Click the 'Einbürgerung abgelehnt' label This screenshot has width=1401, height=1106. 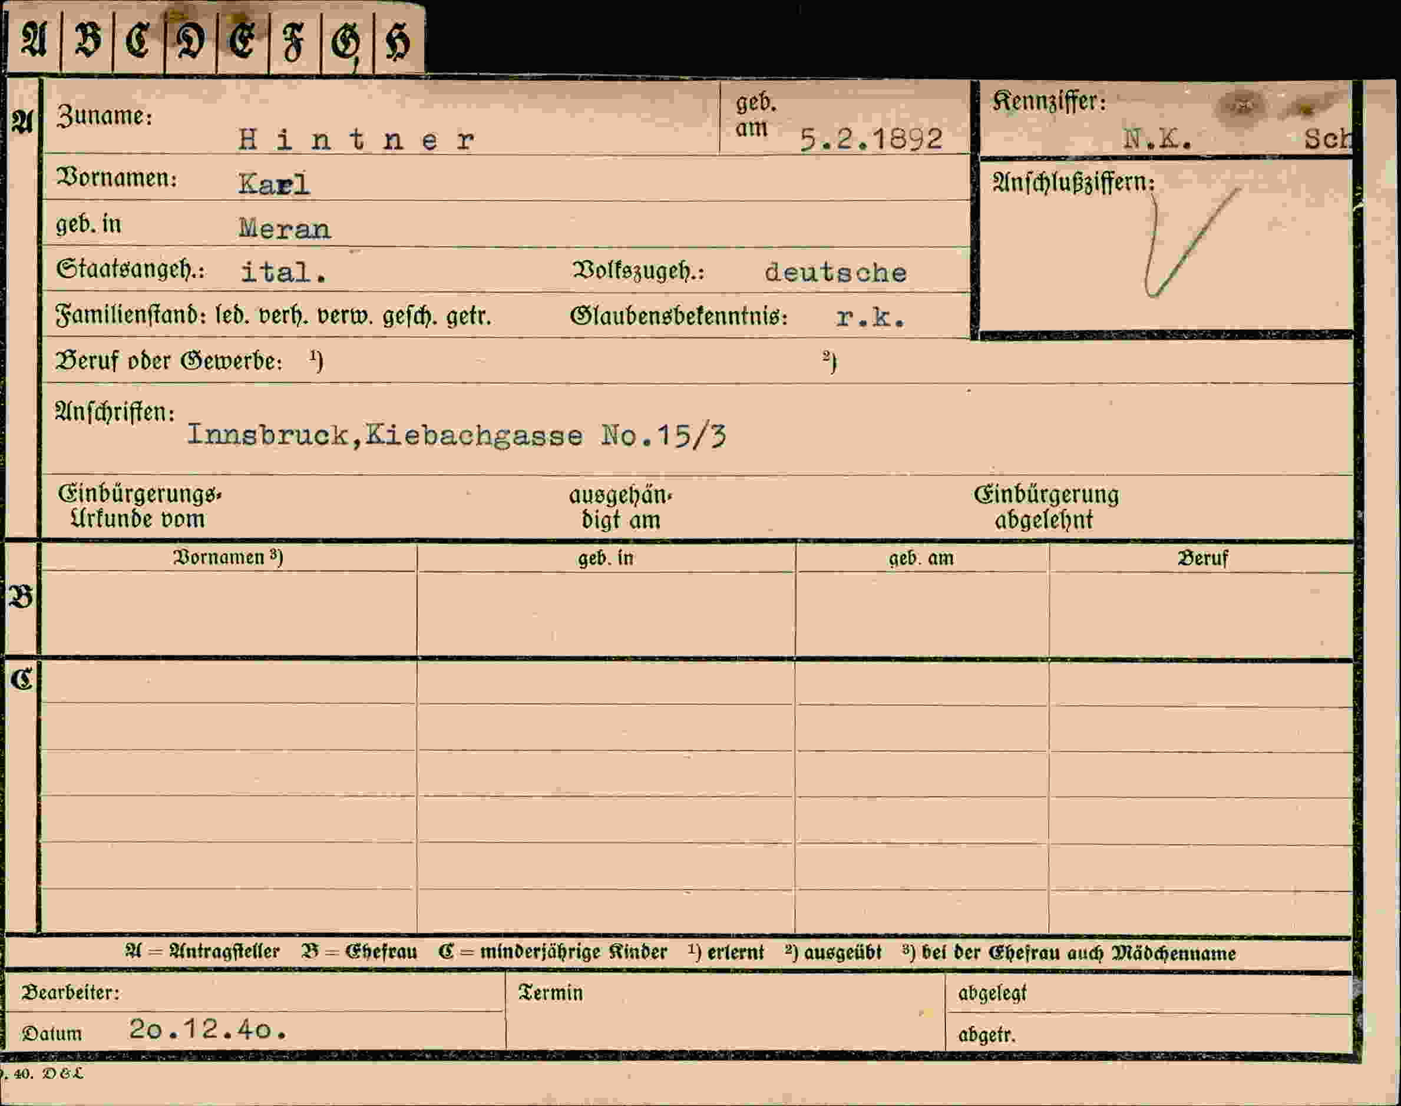[1046, 507]
